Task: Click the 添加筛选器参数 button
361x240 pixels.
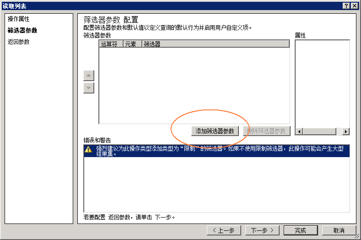Action: coord(215,131)
